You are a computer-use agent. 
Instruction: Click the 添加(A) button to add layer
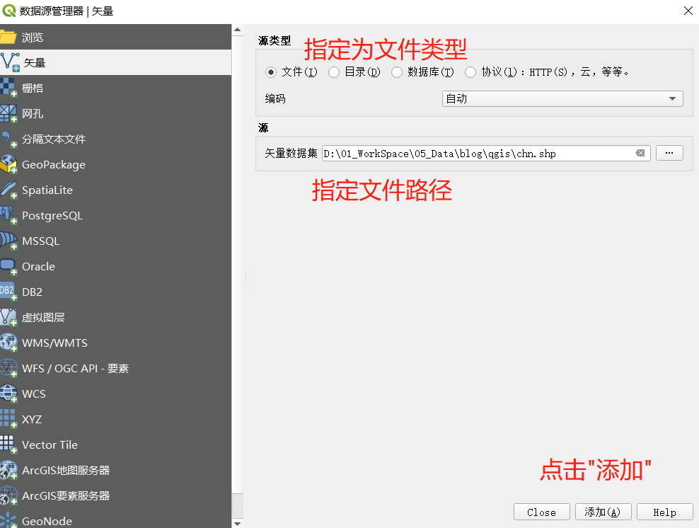pyautogui.click(x=603, y=512)
